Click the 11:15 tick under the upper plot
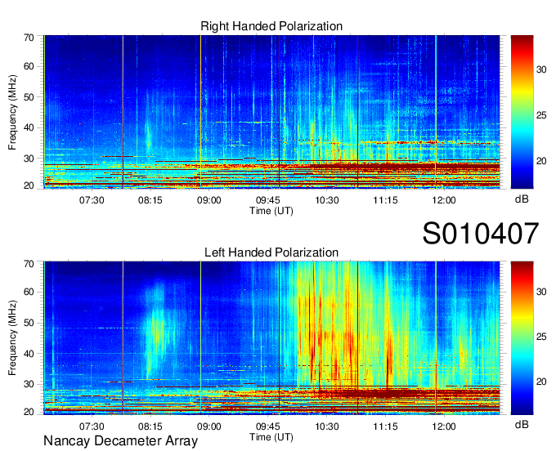This screenshot has height=451, width=556. pyautogui.click(x=385, y=200)
